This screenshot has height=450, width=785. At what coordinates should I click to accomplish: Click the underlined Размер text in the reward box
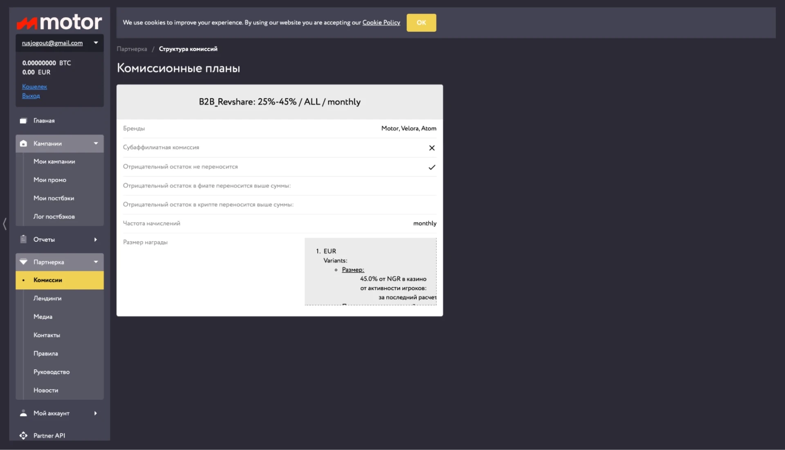[353, 270]
